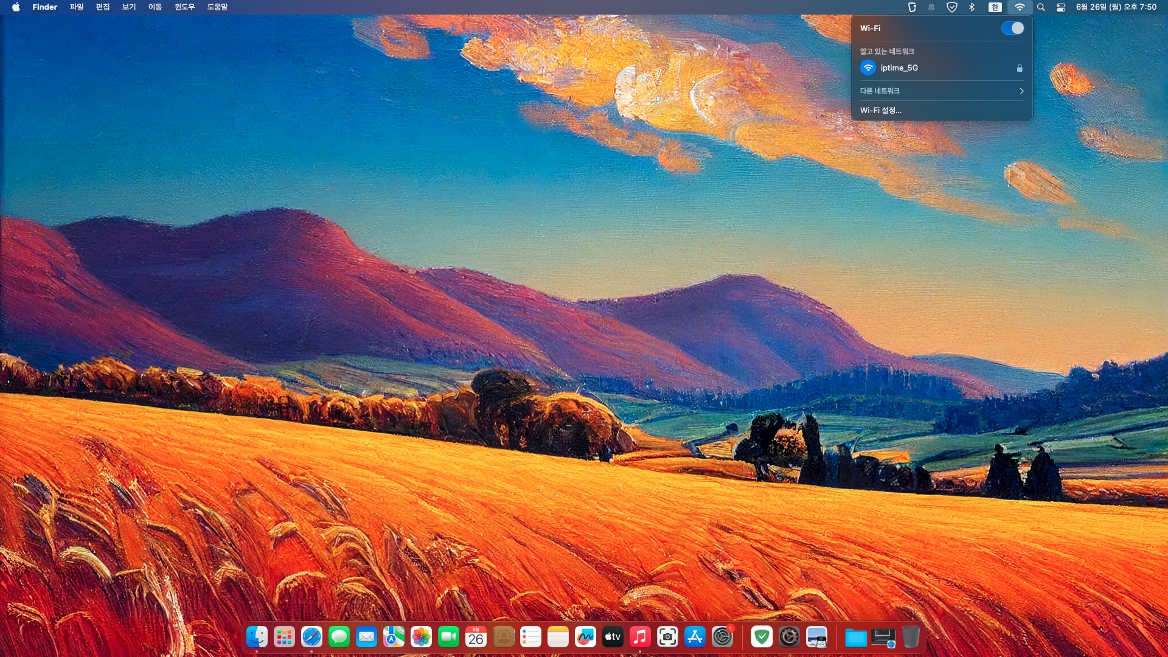
Task: Click the date and time clock
Action: click(1116, 7)
